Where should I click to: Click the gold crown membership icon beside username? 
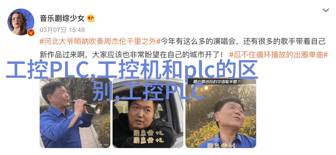91,18
